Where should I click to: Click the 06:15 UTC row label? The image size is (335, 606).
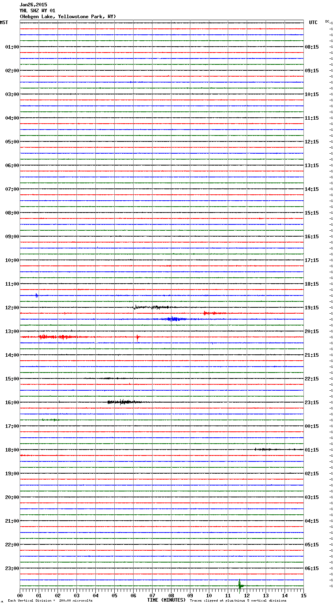[312, 568]
